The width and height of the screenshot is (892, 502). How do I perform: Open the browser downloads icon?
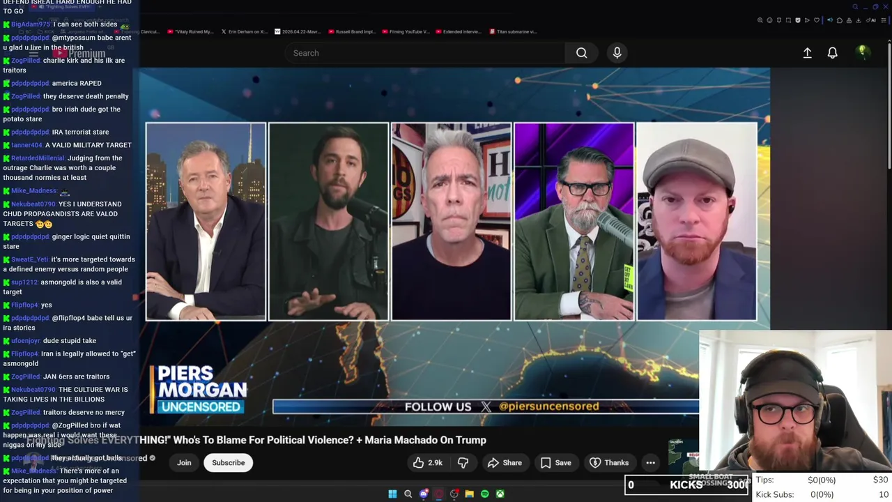[859, 20]
